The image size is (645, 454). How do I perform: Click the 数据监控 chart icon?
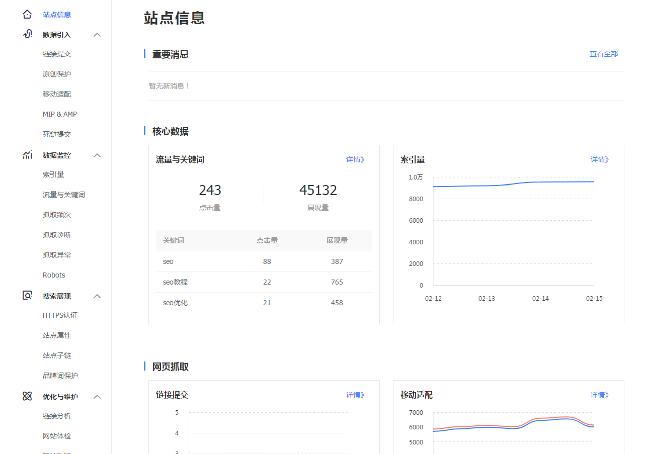[27, 155]
